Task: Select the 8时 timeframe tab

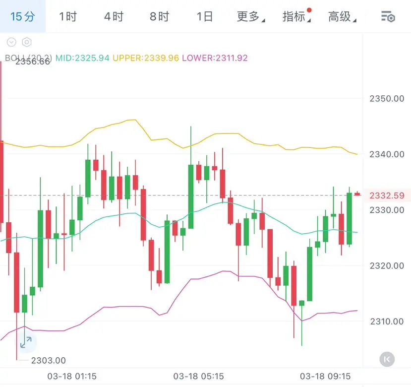Action: 159,17
